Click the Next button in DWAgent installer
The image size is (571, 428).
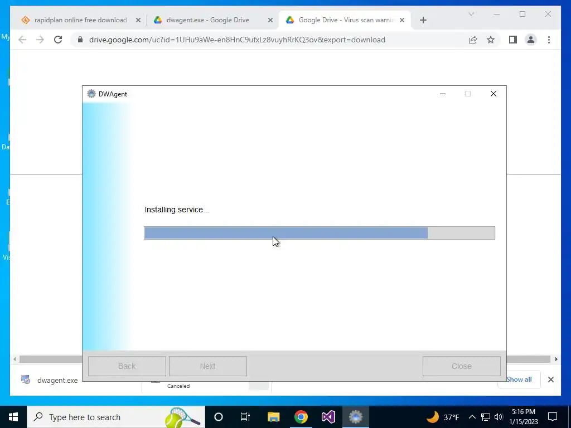click(207, 366)
